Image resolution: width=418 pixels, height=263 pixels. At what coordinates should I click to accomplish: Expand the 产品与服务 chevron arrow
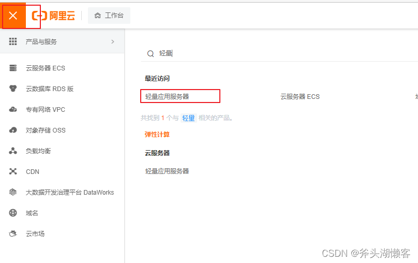tap(113, 41)
